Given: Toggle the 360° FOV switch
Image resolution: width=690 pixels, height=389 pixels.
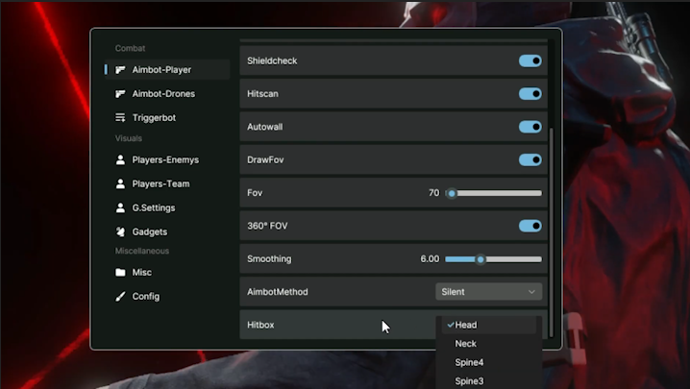Looking at the screenshot, I should tap(530, 226).
